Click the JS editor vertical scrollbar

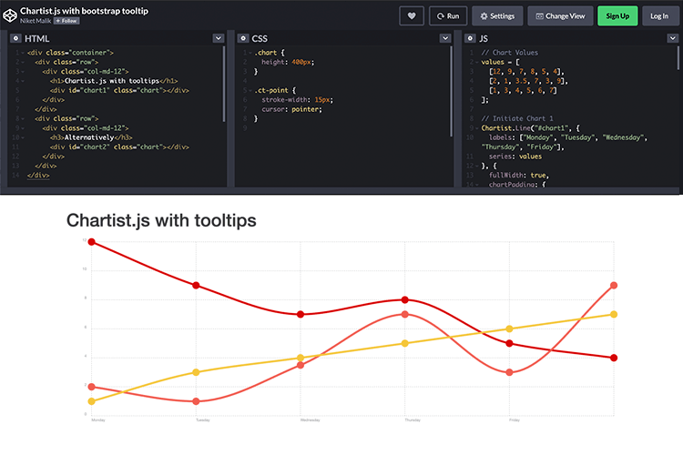coord(678,57)
